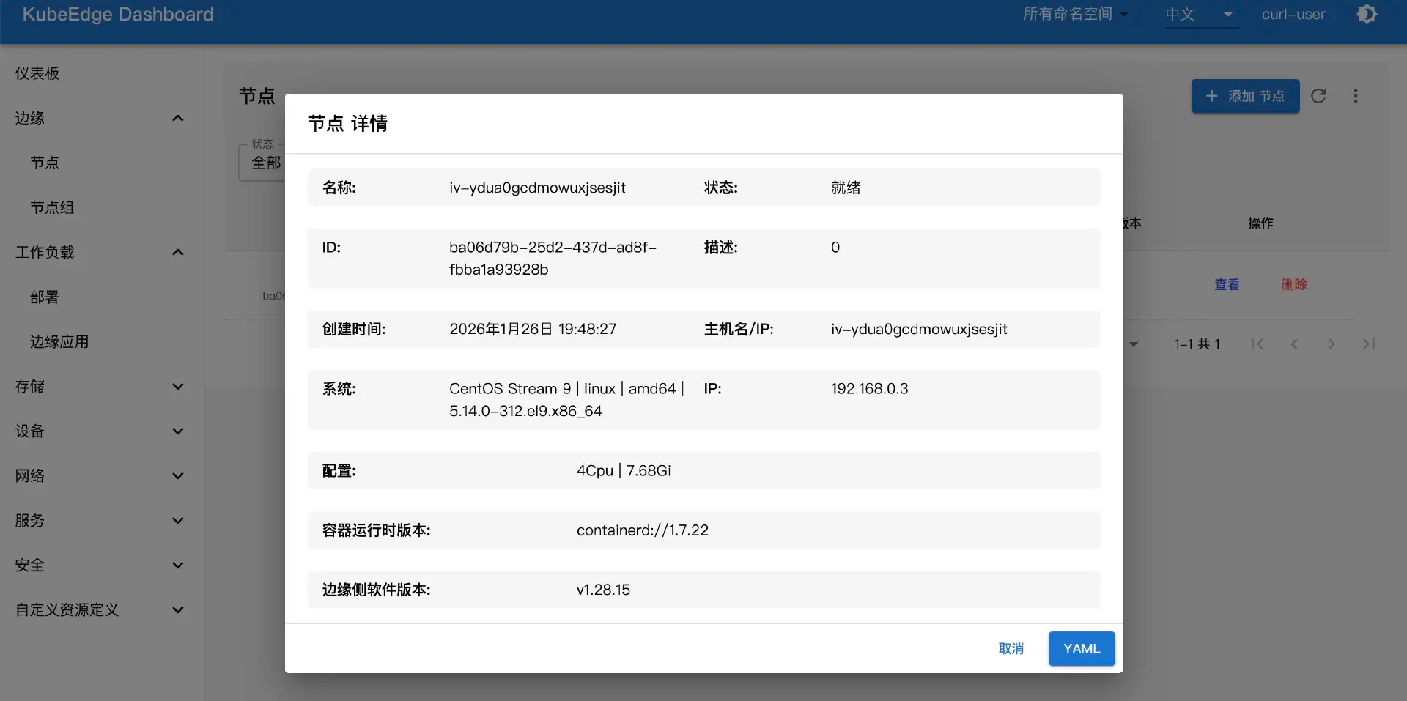Screen dimensions: 1407x701
Task: Refresh the node list
Action: coord(1318,96)
